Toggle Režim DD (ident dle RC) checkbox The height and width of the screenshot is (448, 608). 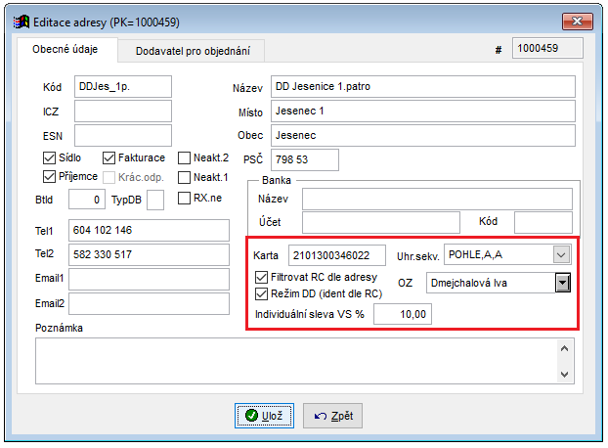(261, 292)
